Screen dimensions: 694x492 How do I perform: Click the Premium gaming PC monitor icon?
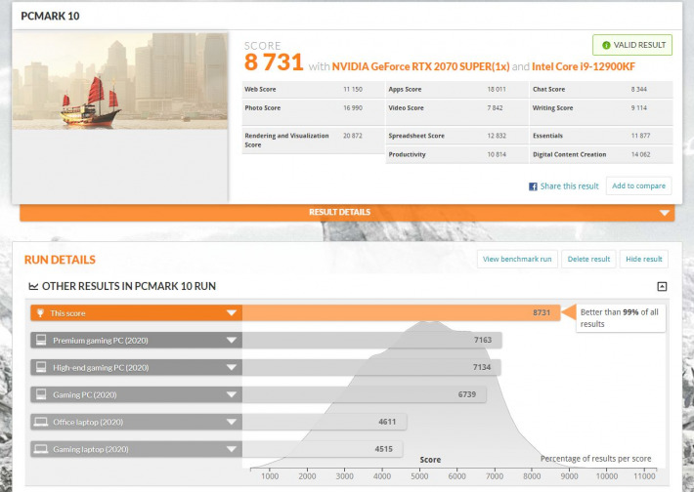click(40, 341)
